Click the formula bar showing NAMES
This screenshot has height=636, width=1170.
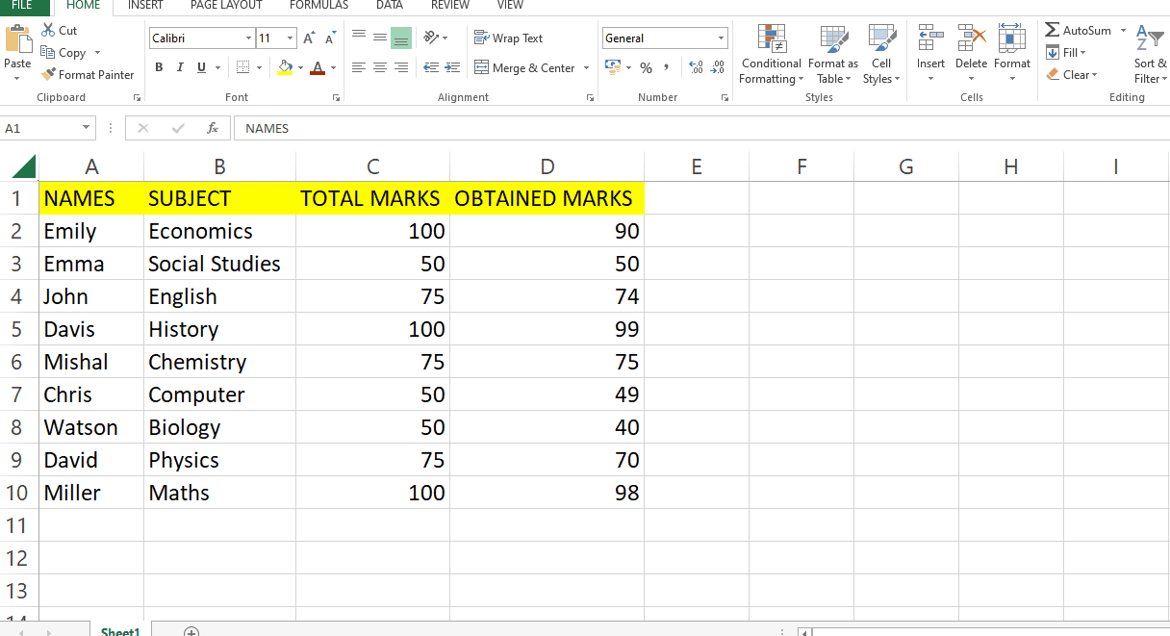(700, 128)
